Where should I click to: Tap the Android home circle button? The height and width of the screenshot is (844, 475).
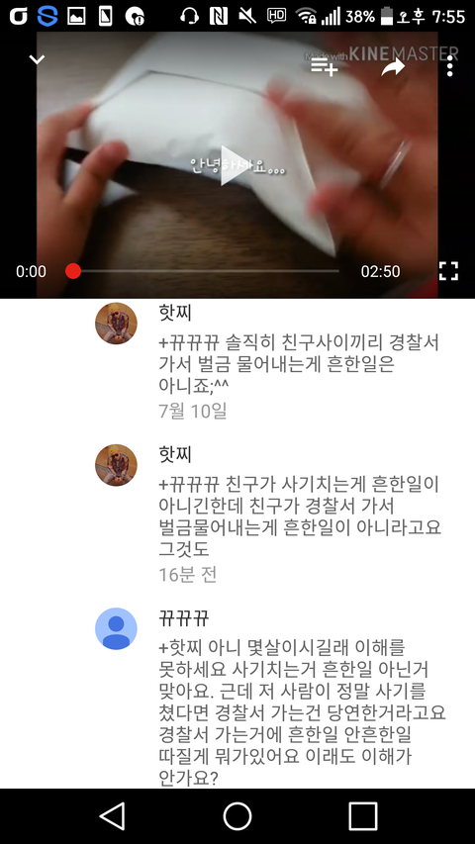point(237,816)
